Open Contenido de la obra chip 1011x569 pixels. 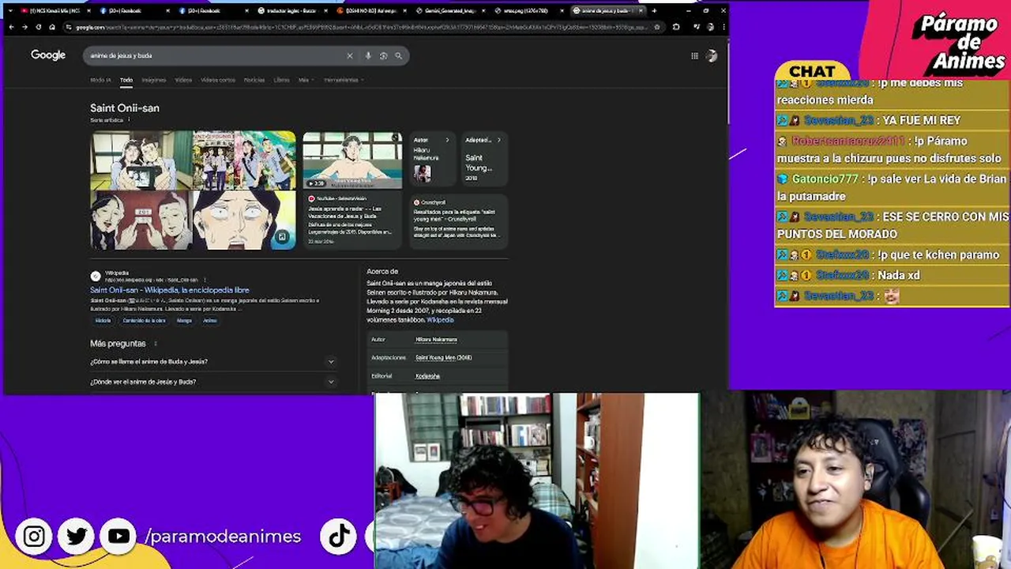point(144,320)
